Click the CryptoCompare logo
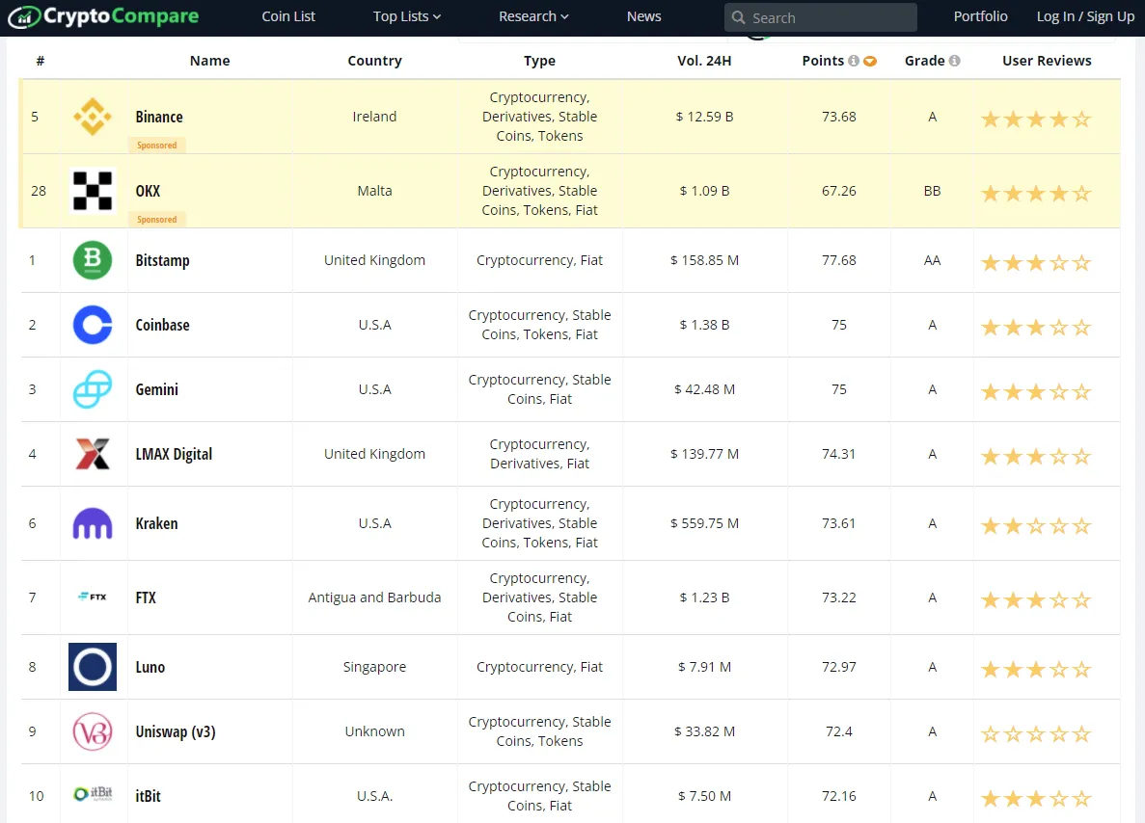This screenshot has width=1145, height=823. pos(103,16)
